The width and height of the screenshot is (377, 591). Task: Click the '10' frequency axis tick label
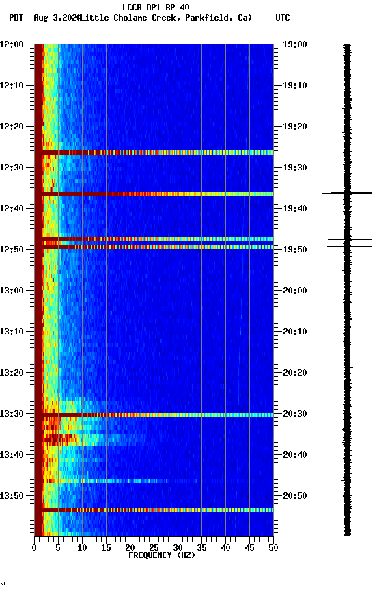(x=82, y=548)
